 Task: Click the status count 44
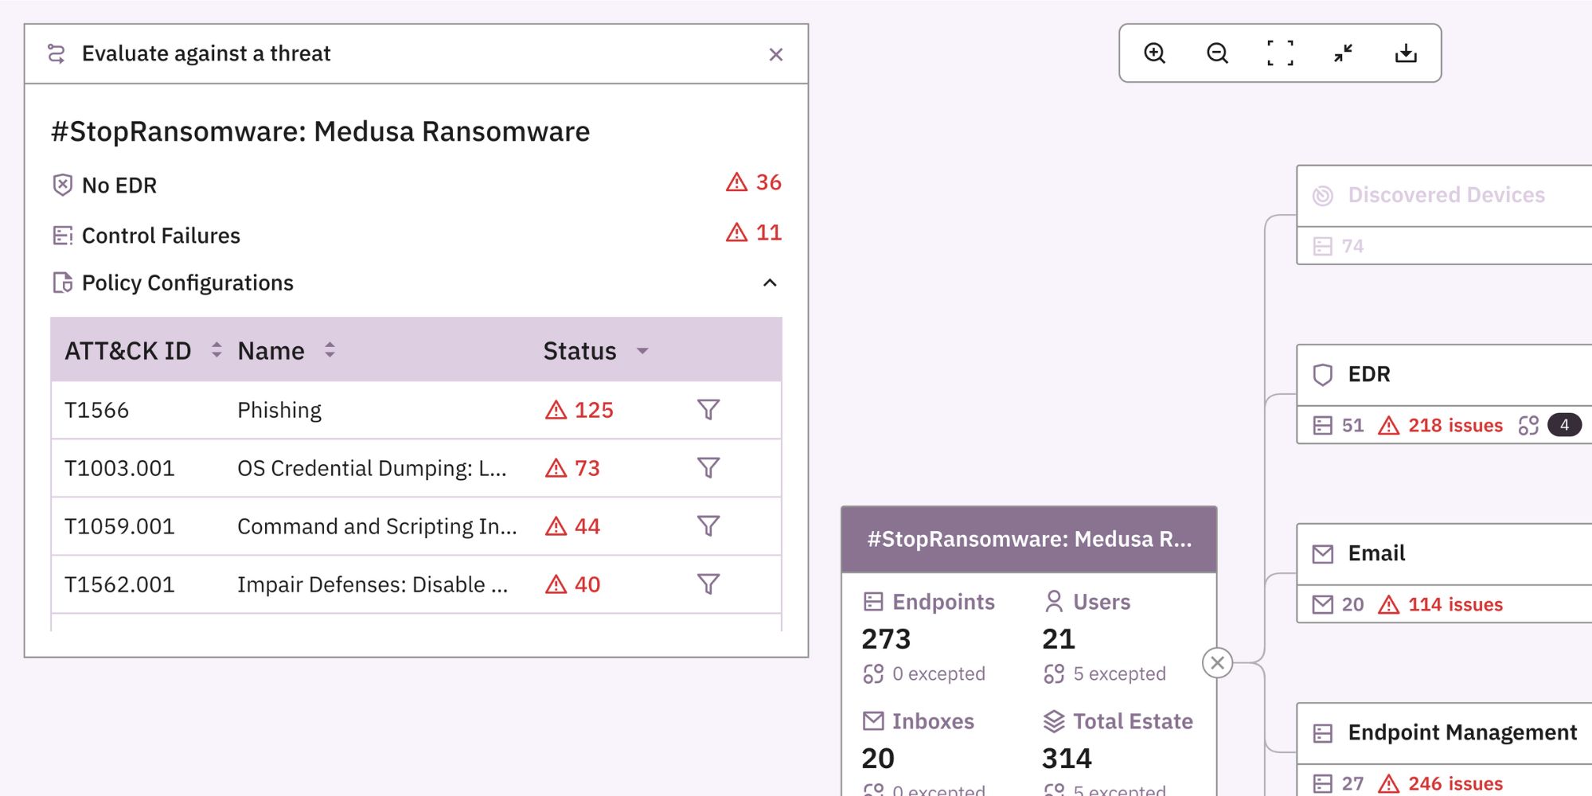tap(572, 526)
